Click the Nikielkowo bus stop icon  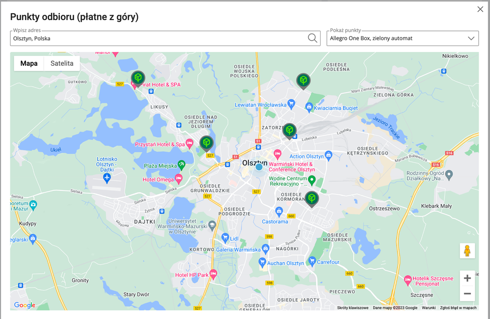[x=443, y=71]
